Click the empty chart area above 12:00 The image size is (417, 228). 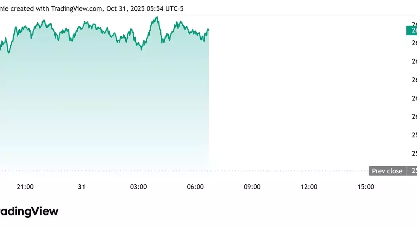(x=309, y=95)
